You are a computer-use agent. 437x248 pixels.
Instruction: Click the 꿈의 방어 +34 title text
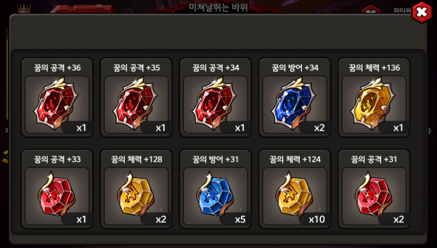click(x=295, y=68)
